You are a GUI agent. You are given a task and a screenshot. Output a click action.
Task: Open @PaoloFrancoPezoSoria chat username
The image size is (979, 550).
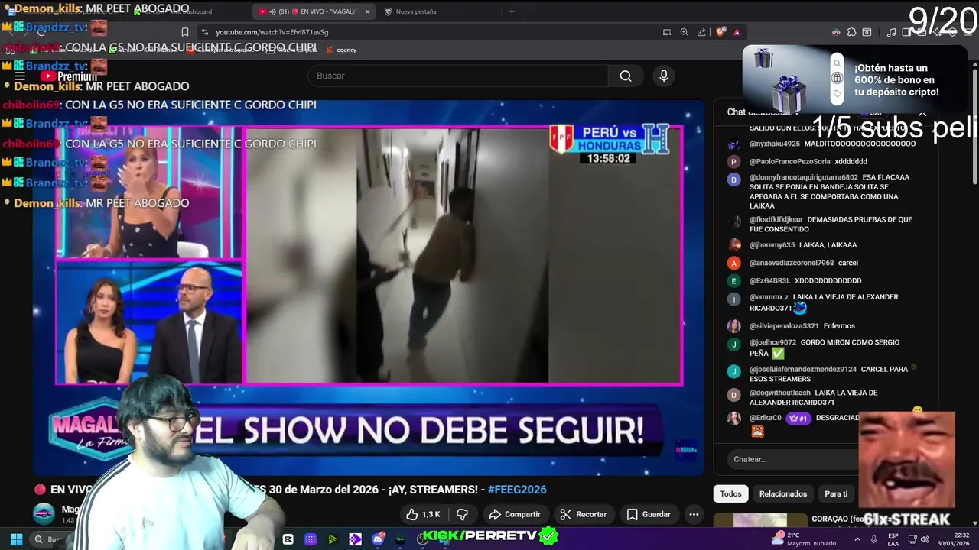pos(789,162)
